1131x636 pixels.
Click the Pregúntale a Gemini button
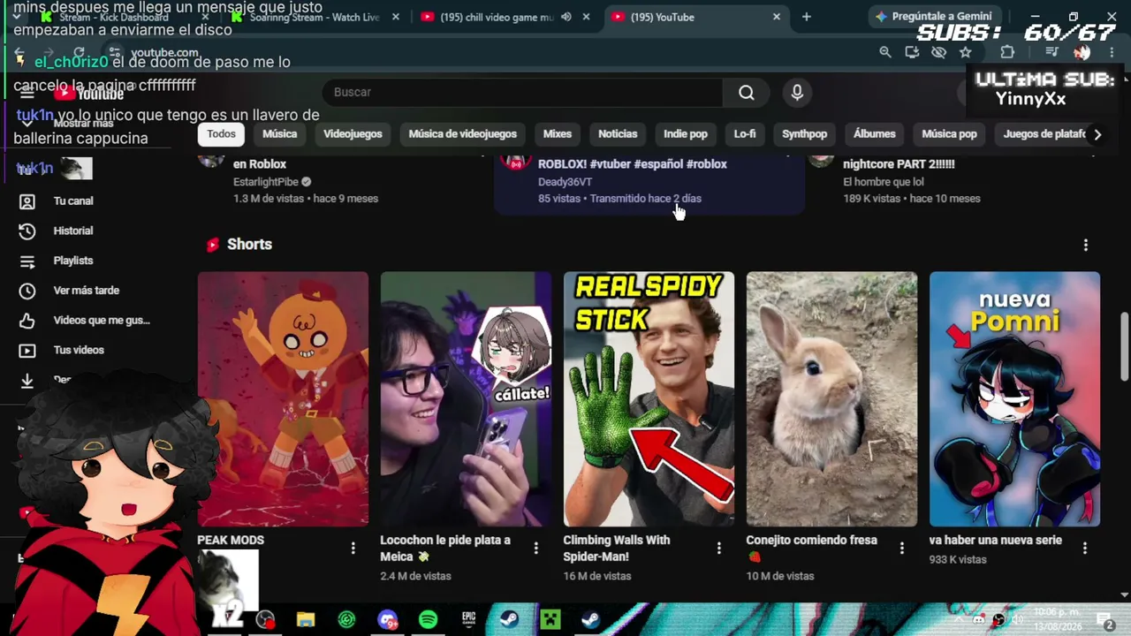pos(934,17)
